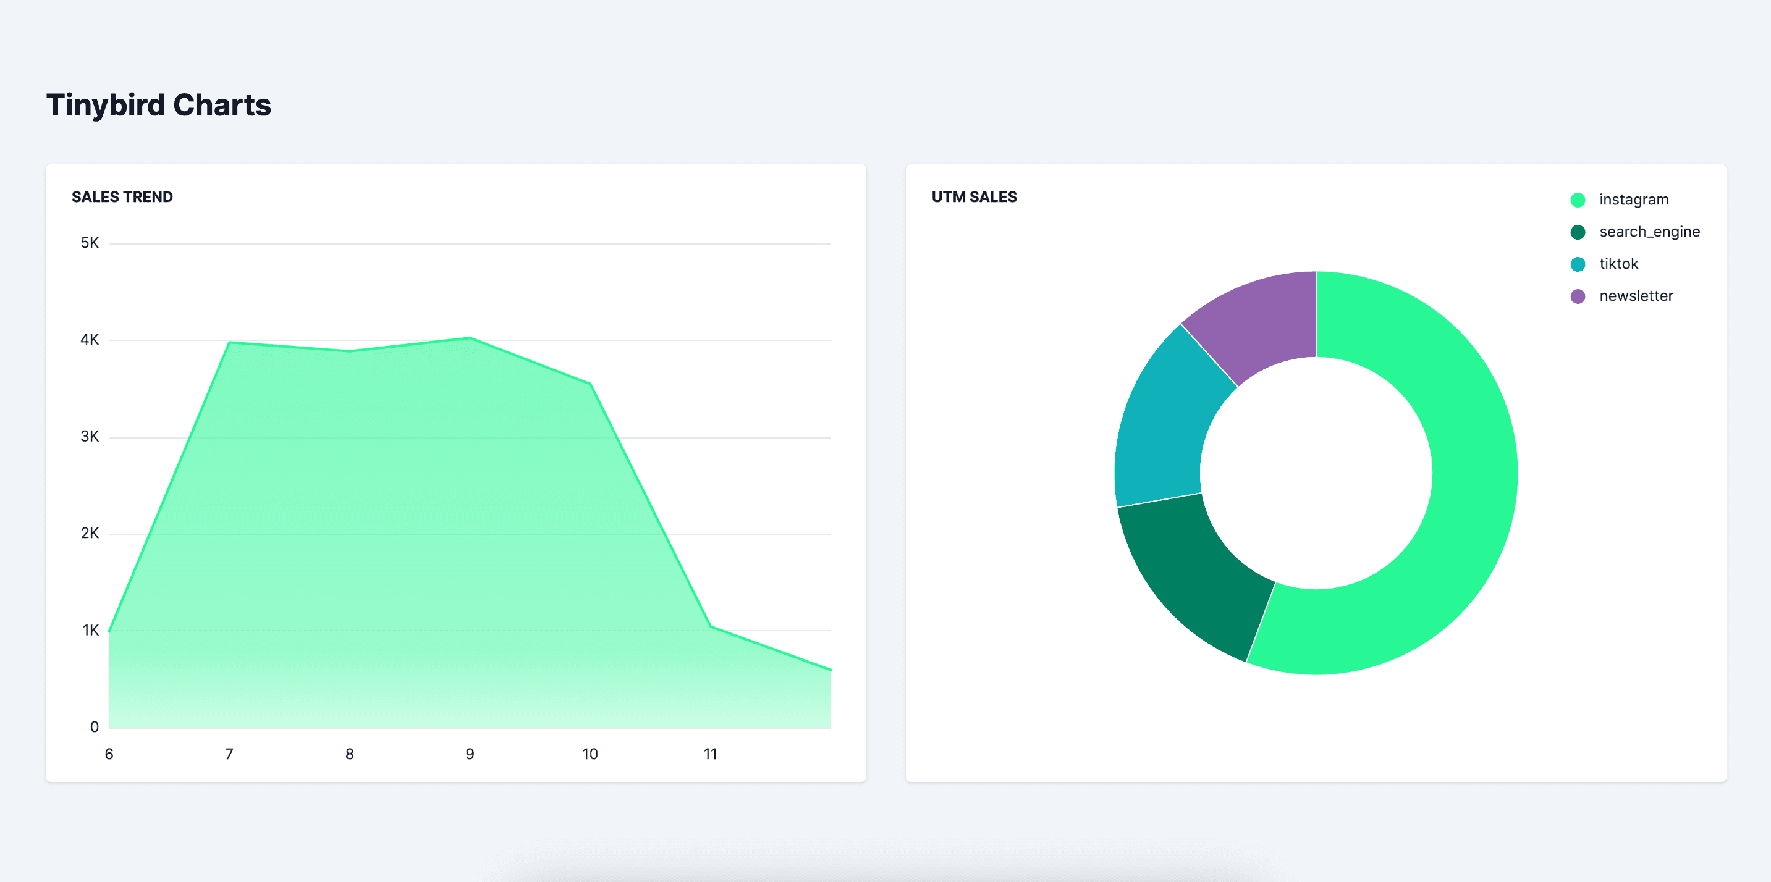1771x882 pixels.
Task: Click the 3K y-axis label
Action: [90, 437]
